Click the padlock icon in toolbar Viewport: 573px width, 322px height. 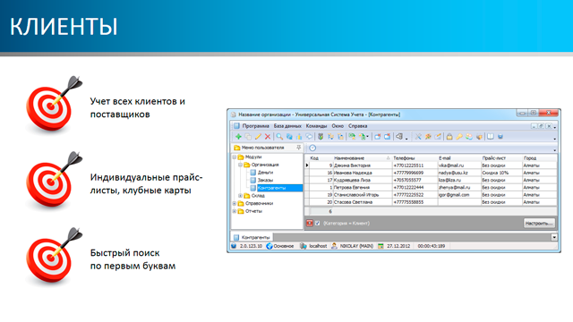pos(449,137)
